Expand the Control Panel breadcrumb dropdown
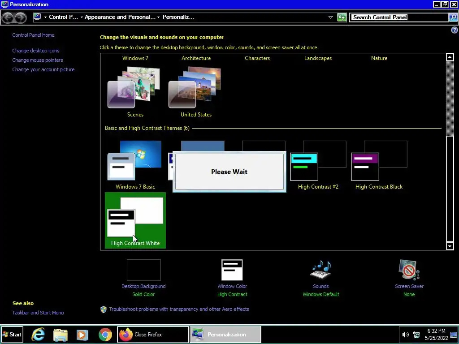This screenshot has width=459, height=344. coord(82,17)
